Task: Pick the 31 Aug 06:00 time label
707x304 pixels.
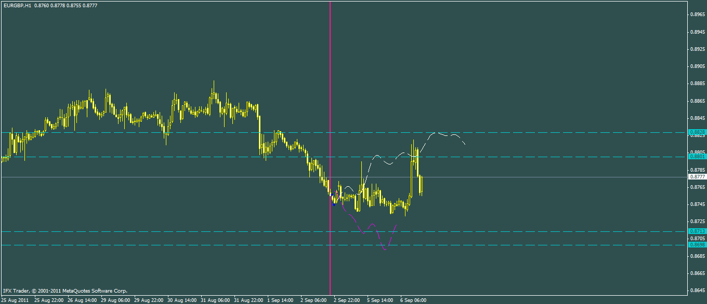Action: point(216,300)
